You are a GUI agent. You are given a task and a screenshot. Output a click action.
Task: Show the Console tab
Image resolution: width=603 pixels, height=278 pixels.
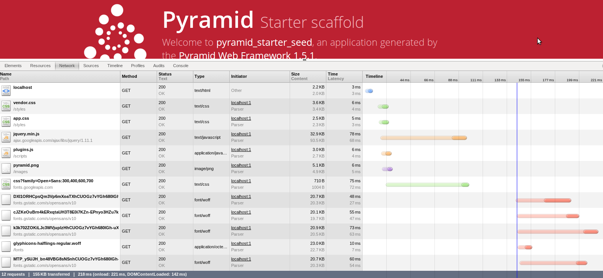click(x=181, y=66)
